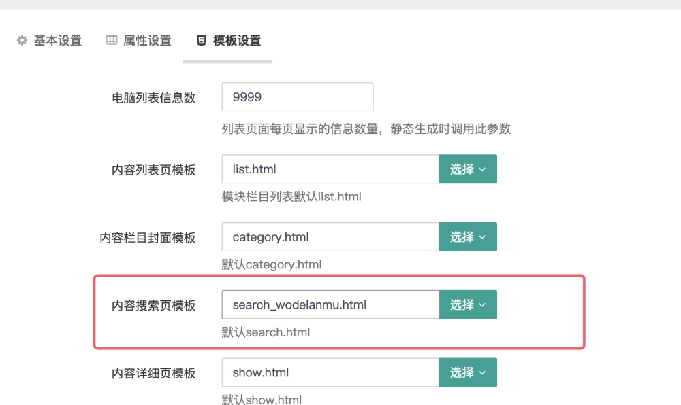Screen dimensions: 681x405
Task: Edit the search_wodelanmu.html template field
Action: (330, 304)
